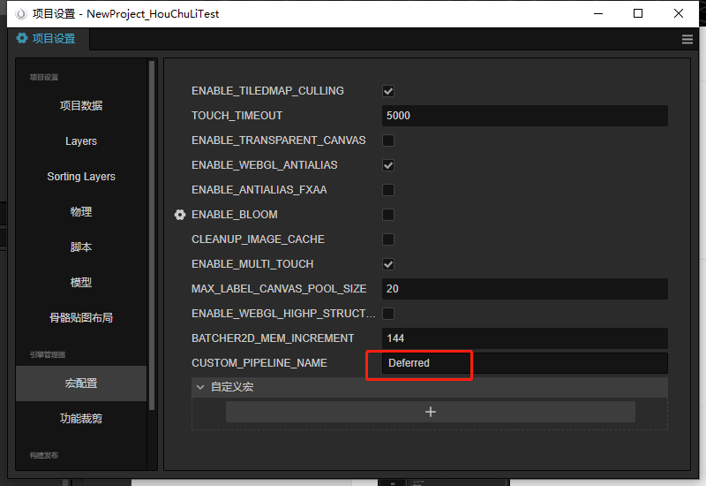Viewport: 706px width, 486px height.
Task: Click the CUSTOM_PIPELINE_NAME label
Action: pos(259,363)
